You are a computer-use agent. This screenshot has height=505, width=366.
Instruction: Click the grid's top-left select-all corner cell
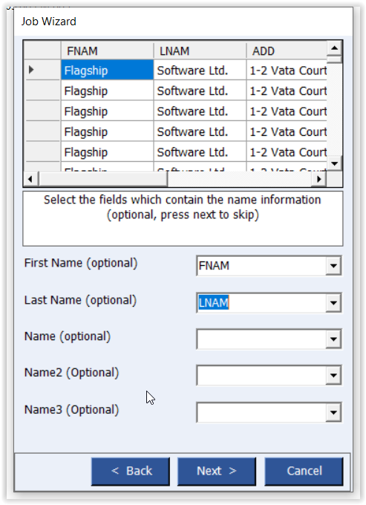click(43, 50)
